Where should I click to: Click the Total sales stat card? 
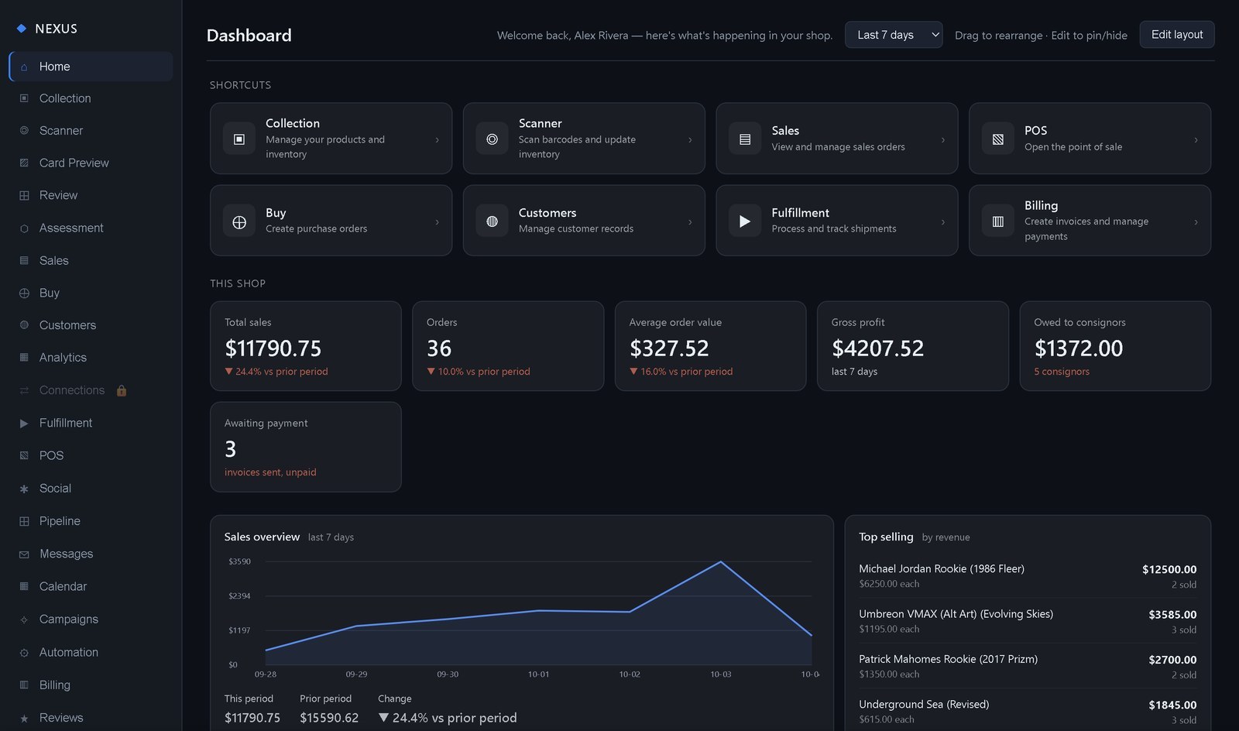(306, 346)
